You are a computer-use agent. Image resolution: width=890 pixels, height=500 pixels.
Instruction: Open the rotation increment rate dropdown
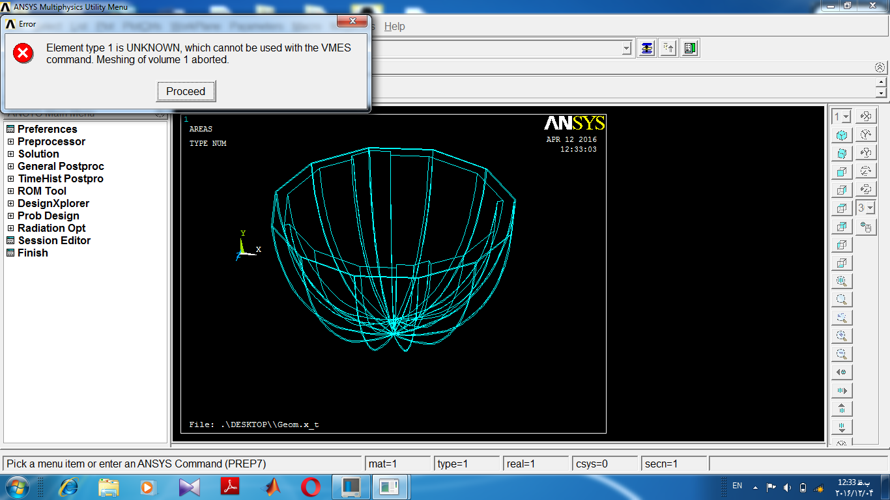tap(870, 208)
